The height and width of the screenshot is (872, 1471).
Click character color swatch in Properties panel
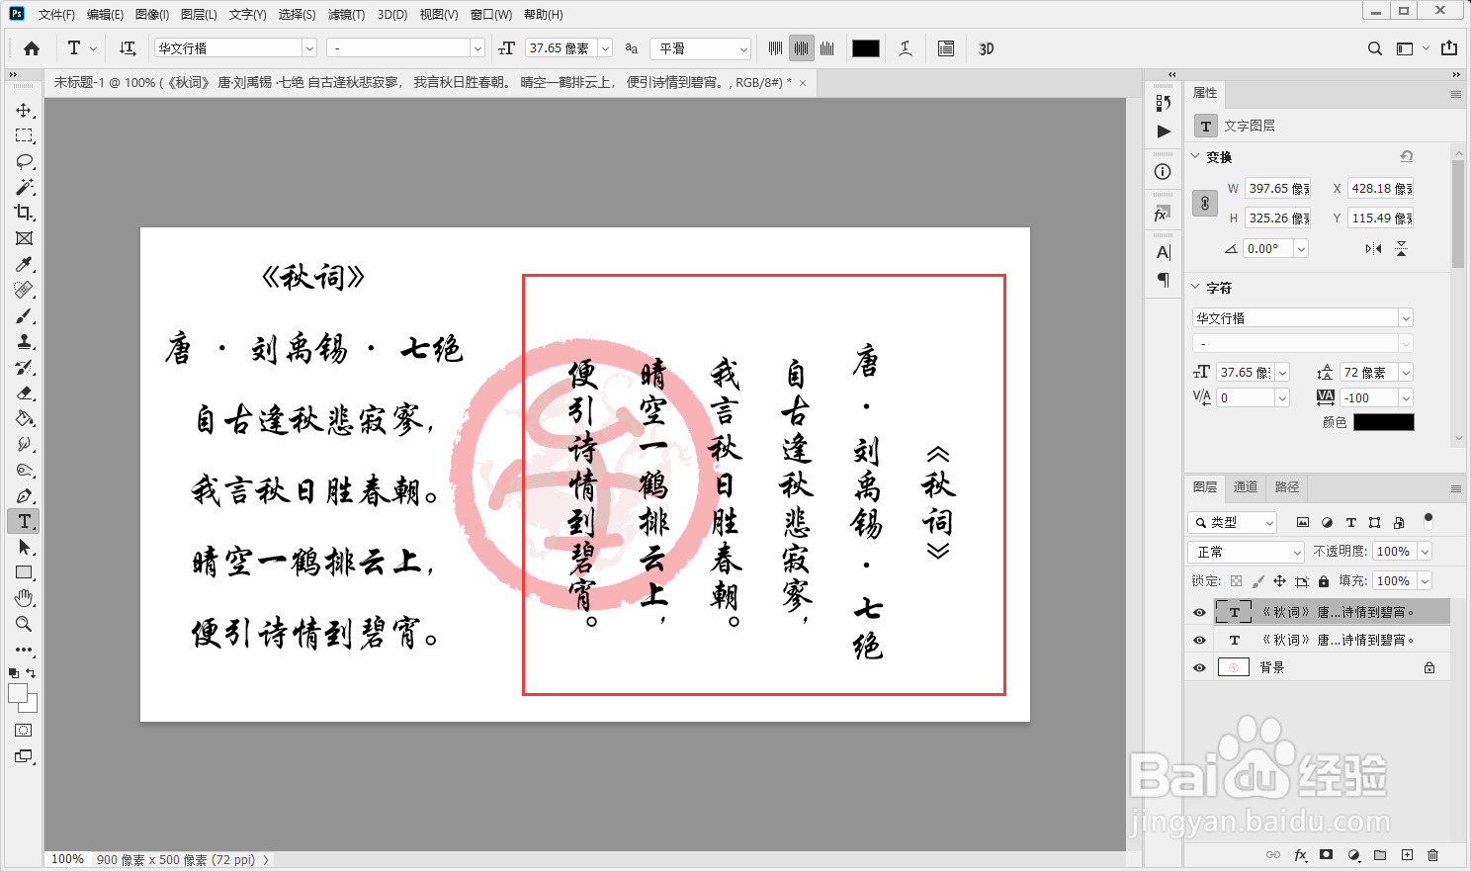(1384, 422)
